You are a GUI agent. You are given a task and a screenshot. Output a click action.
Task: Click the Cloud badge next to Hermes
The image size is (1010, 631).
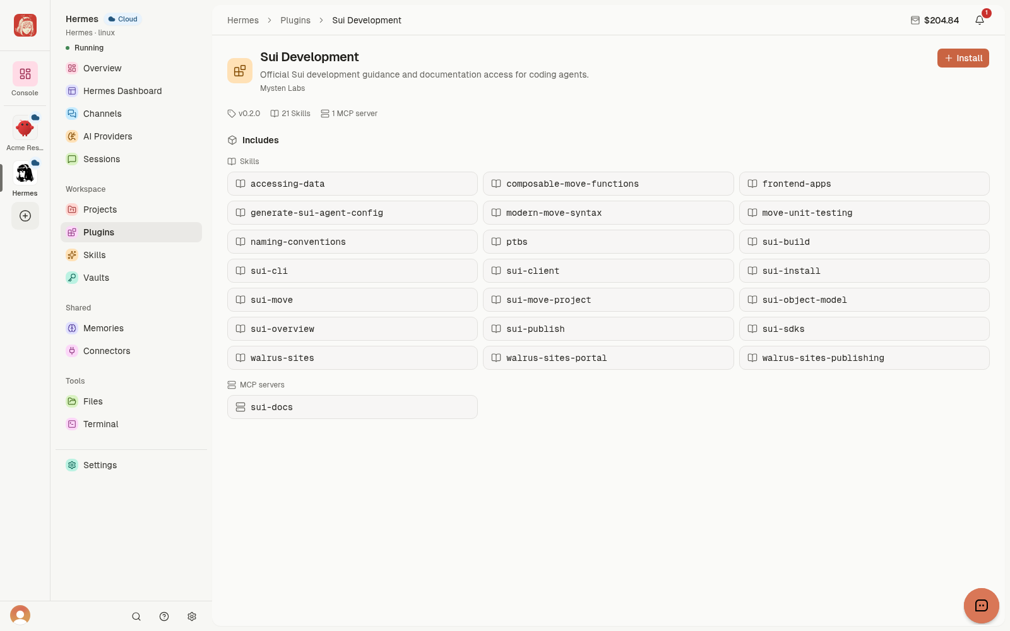coord(123,19)
